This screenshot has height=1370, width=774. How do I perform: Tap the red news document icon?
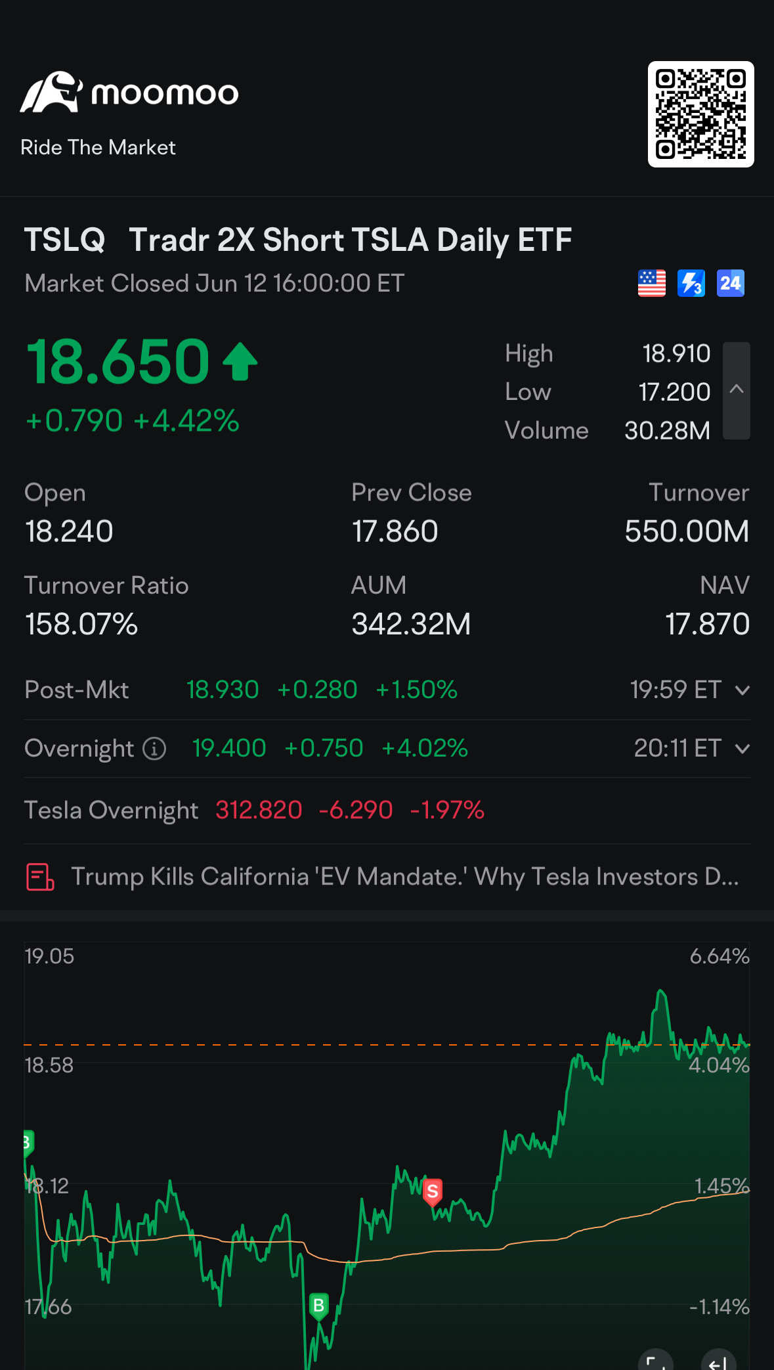tap(40, 877)
